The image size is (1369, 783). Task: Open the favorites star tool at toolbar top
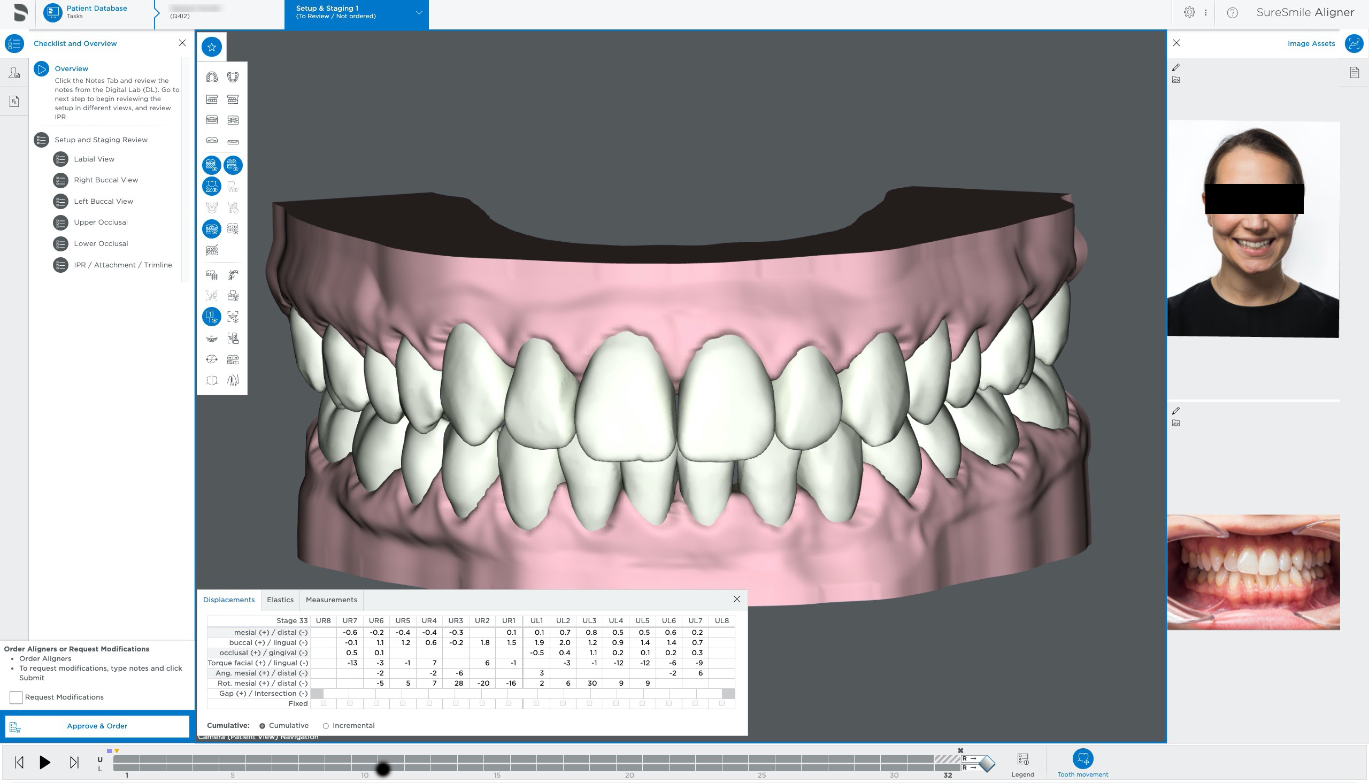click(212, 47)
